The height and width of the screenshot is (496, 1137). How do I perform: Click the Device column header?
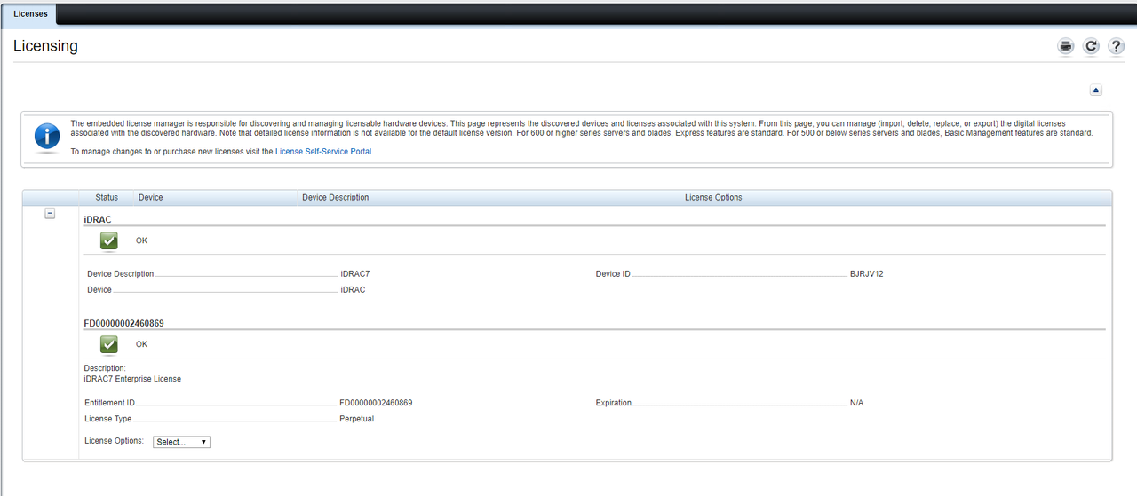tap(151, 197)
